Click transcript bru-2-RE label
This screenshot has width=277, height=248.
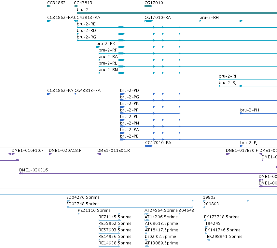pos(86,24)
